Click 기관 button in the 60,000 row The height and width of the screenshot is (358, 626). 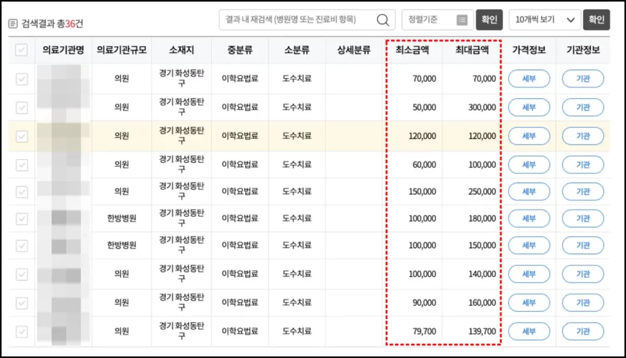583,165
